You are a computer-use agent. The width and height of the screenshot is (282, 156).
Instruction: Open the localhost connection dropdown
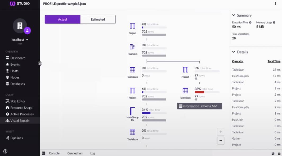coord(20,39)
